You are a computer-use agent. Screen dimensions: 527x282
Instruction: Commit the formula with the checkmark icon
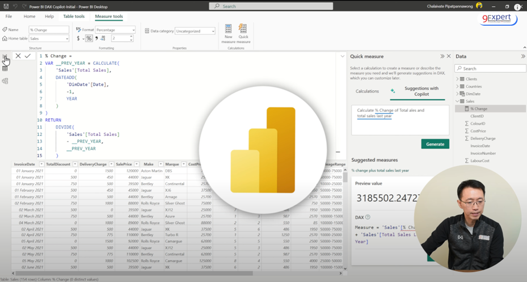pos(27,56)
